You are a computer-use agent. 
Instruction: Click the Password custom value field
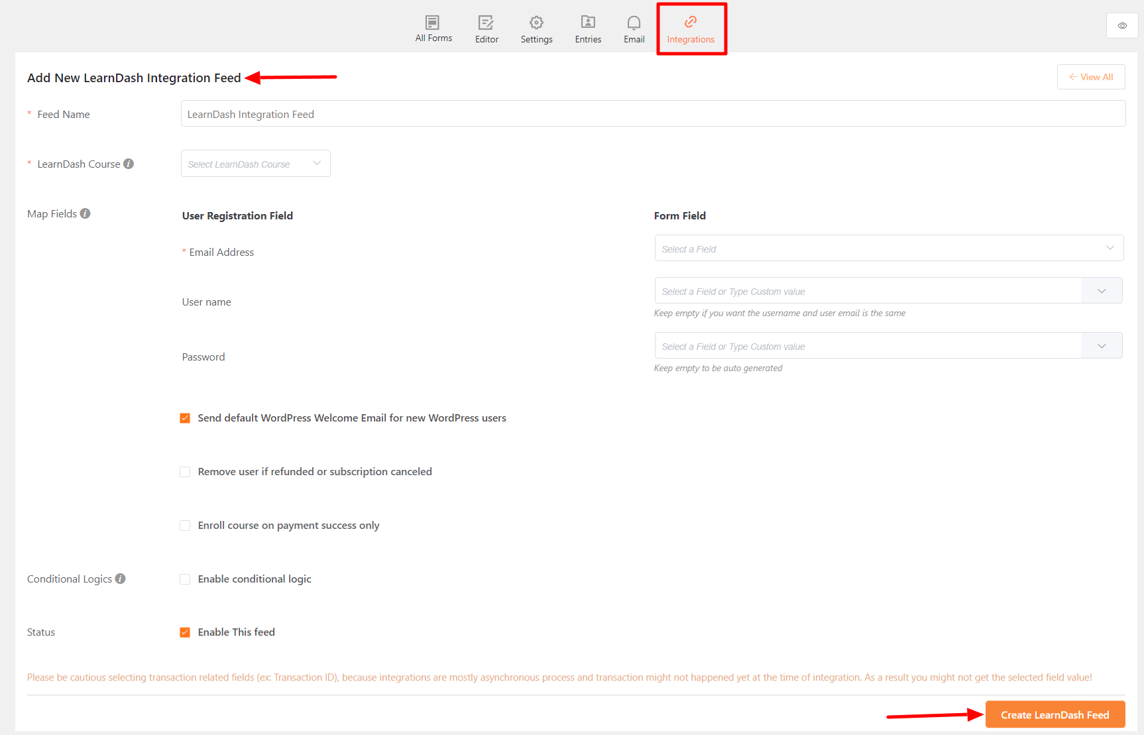(x=868, y=346)
